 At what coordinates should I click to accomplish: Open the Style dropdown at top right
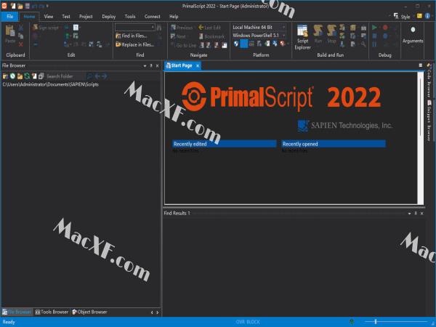pos(402,17)
